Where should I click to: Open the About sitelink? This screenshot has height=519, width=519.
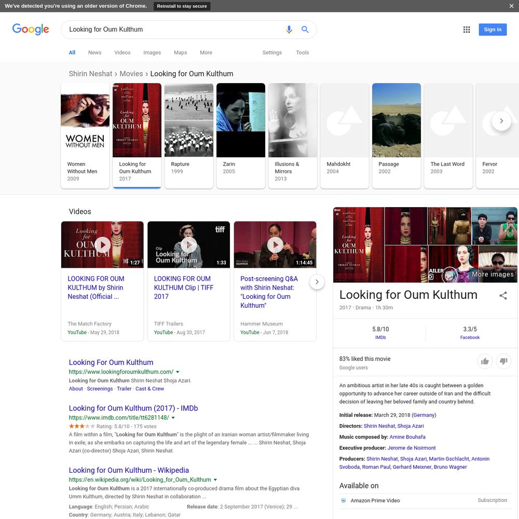tap(76, 389)
